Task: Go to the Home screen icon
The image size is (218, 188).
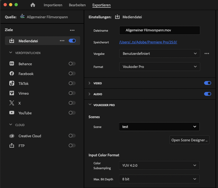Action: tap(33, 5)
